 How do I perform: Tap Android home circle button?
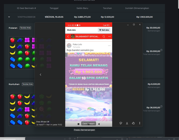pyautogui.click(x=88, y=124)
